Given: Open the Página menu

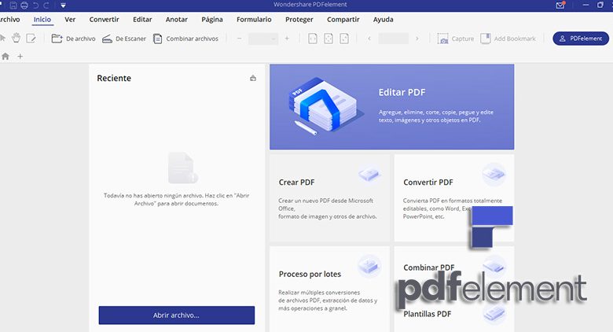Looking at the screenshot, I should pos(212,19).
